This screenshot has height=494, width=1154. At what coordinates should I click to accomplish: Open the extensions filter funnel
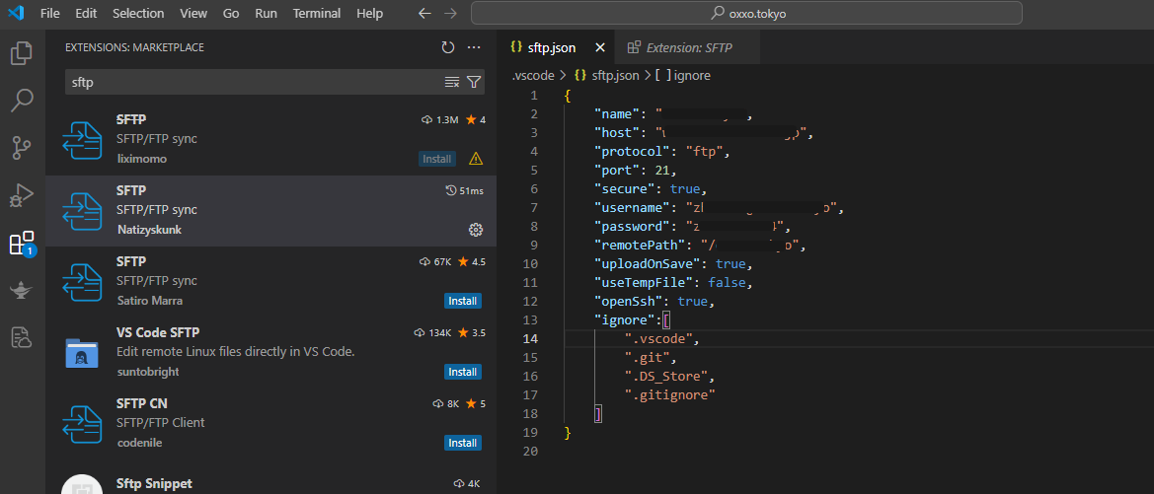(x=474, y=83)
